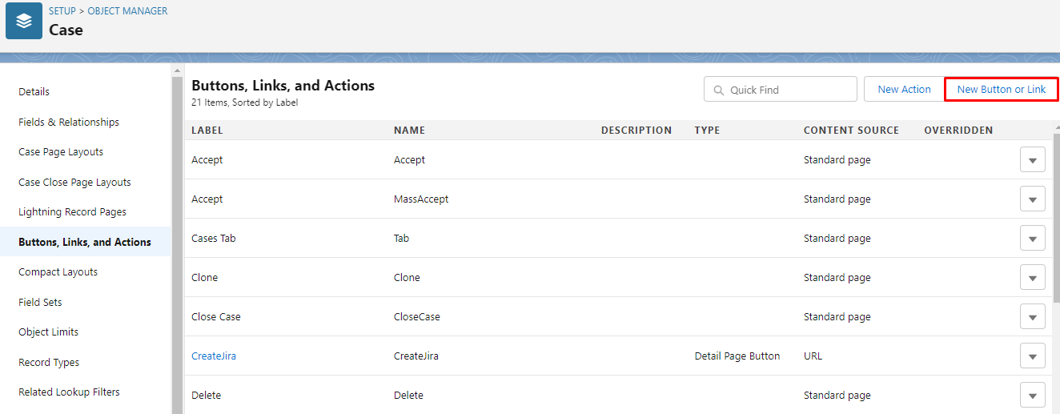Click the New Button or Link button
The height and width of the screenshot is (414, 1060).
[1002, 90]
